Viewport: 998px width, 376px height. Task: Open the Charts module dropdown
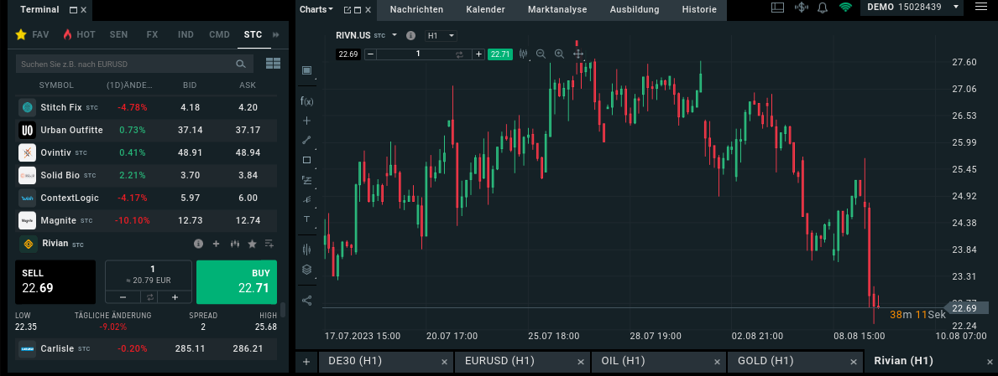316,9
